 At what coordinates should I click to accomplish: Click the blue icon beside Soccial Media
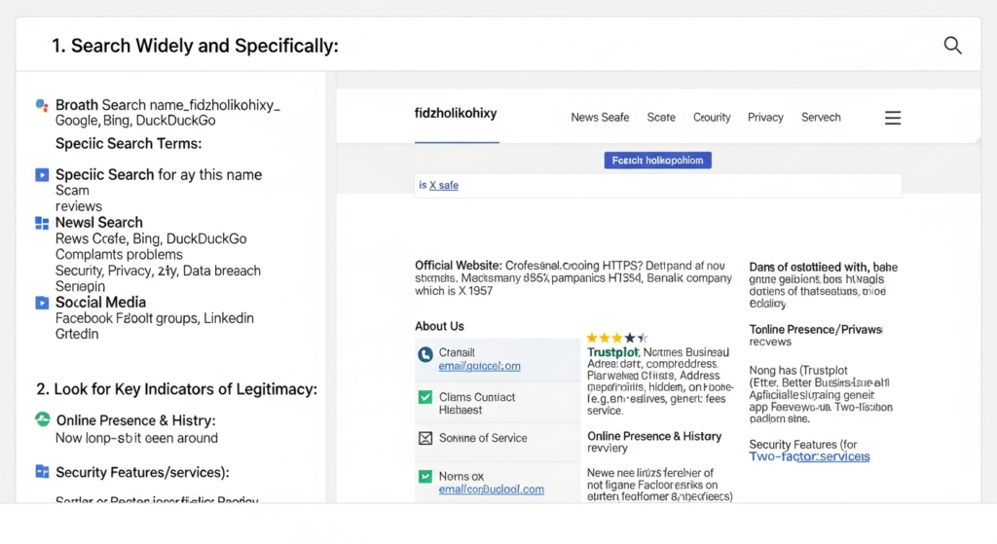(x=42, y=303)
